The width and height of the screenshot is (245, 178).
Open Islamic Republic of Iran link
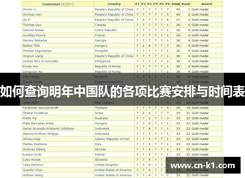tap(112, 139)
